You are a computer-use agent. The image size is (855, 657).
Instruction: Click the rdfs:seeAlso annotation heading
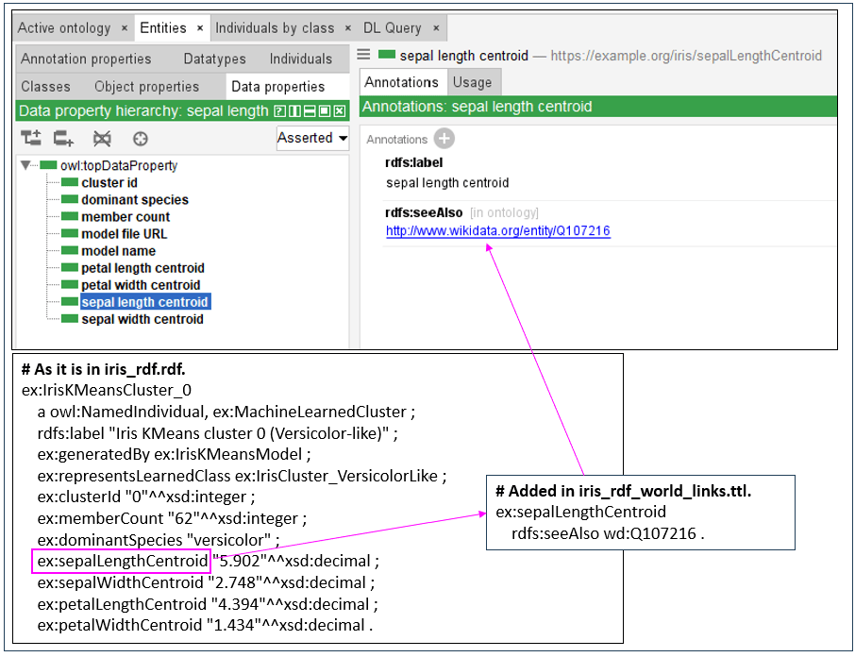coord(424,212)
